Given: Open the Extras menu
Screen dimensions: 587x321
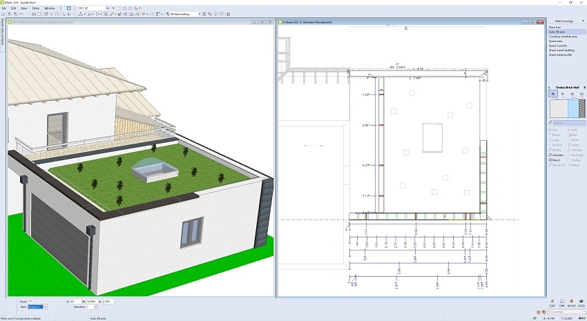Looking at the screenshot, I should (35, 8).
